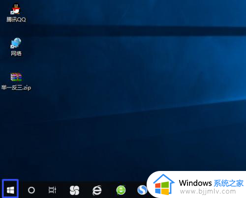Open the Windows Start menu
The image size is (246, 198).
point(10,190)
